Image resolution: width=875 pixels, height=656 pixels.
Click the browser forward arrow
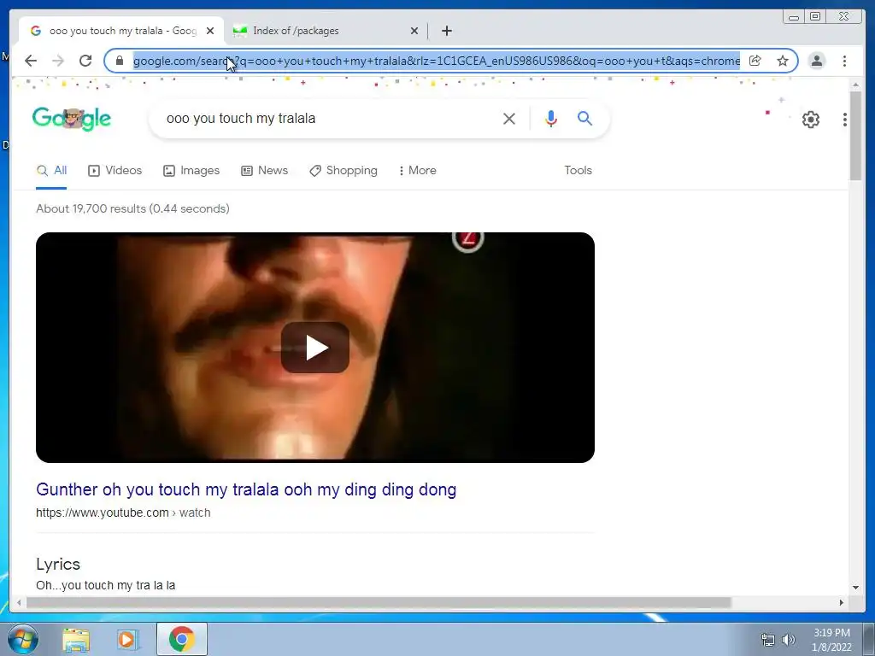coord(58,61)
